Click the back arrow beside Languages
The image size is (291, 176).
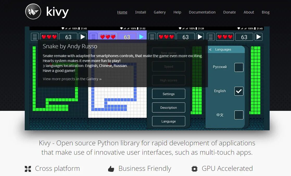point(210,50)
